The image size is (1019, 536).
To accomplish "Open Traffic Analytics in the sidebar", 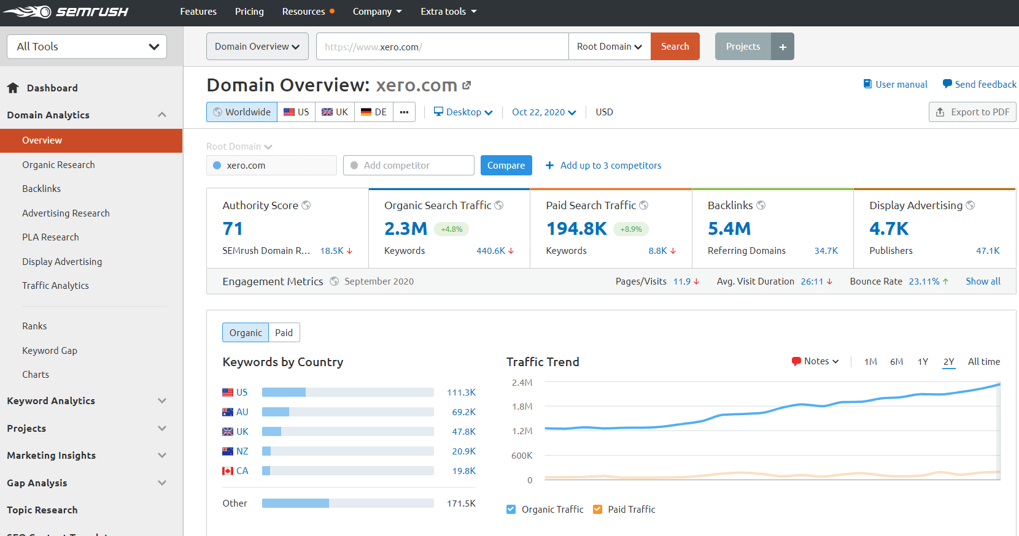I will 55,285.
